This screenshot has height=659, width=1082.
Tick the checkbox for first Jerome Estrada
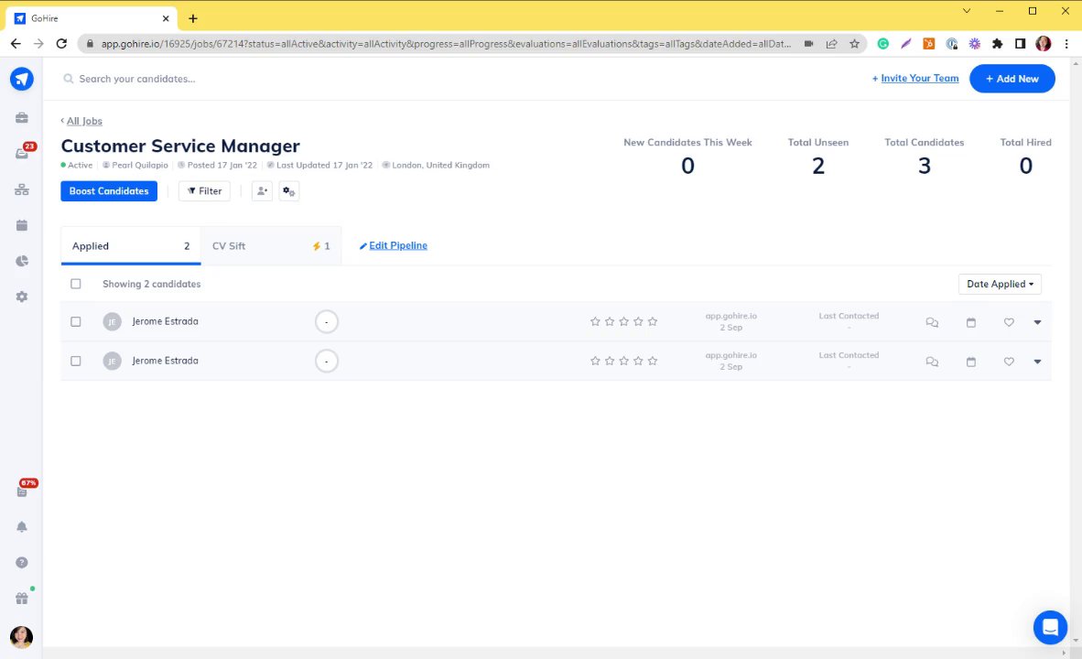click(x=76, y=321)
